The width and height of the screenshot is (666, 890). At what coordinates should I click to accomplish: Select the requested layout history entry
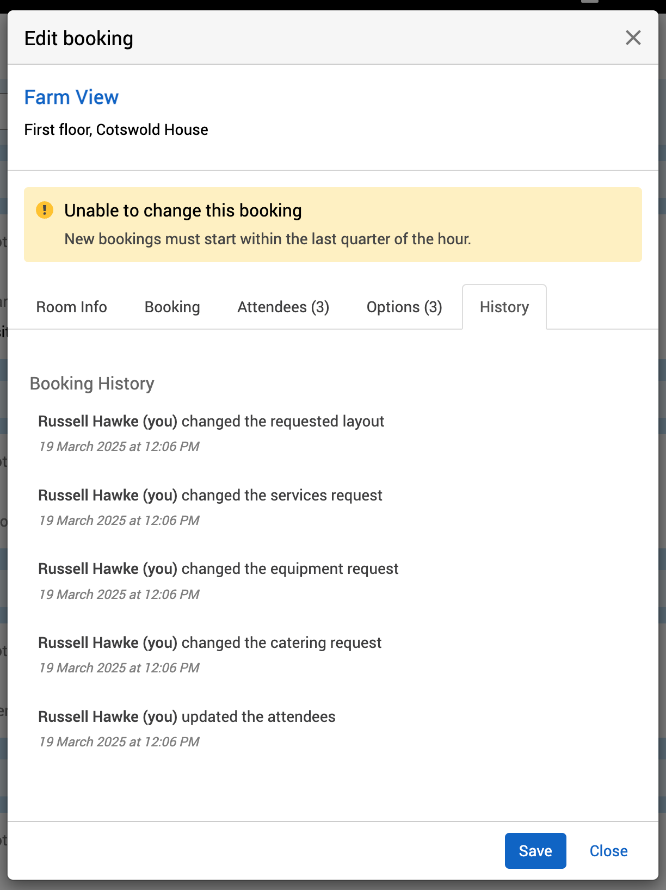[211, 422]
